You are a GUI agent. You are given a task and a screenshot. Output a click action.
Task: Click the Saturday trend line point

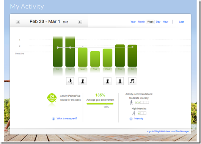(58, 47)
